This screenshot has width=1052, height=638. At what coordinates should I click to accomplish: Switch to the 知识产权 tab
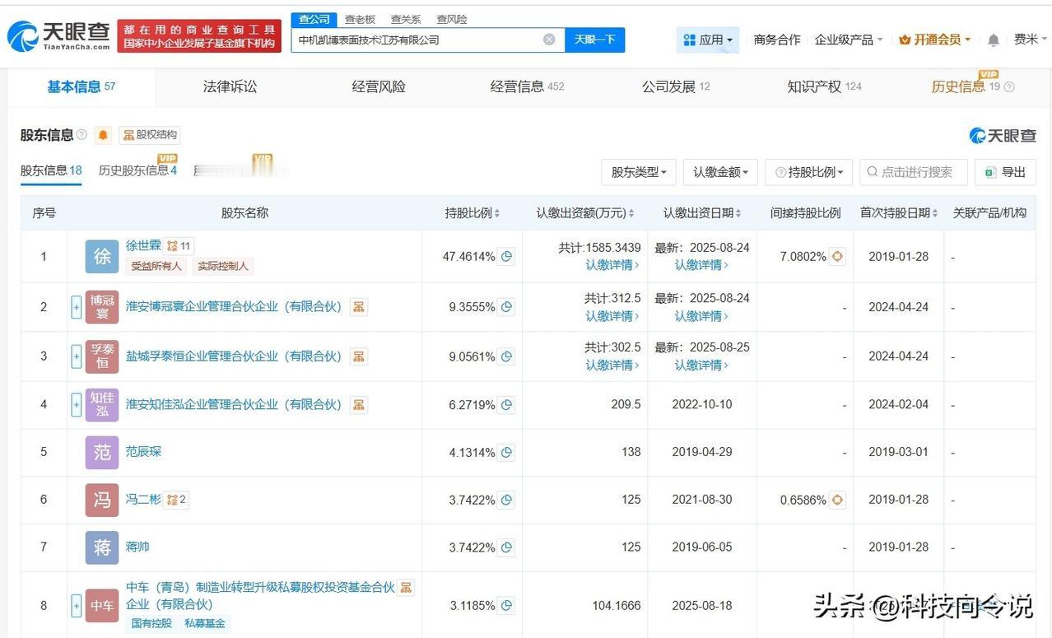(824, 86)
